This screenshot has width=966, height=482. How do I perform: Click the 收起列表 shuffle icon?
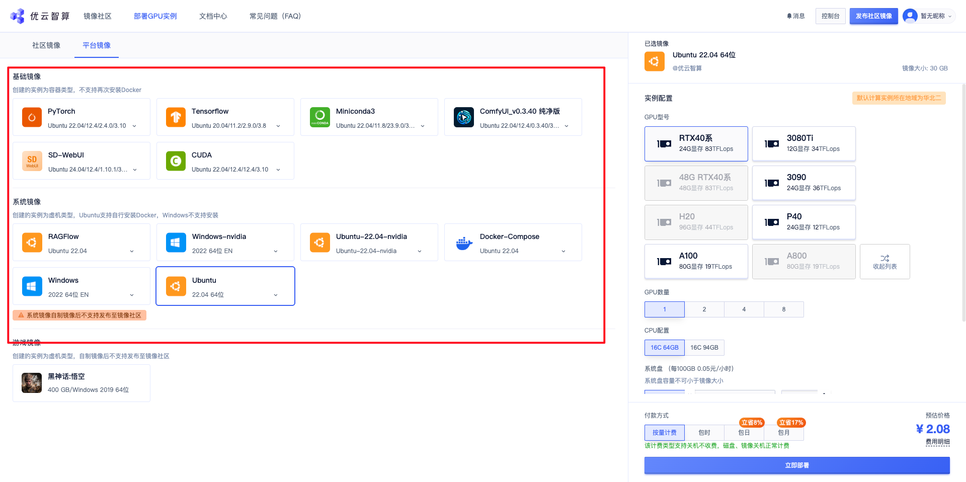(884, 258)
